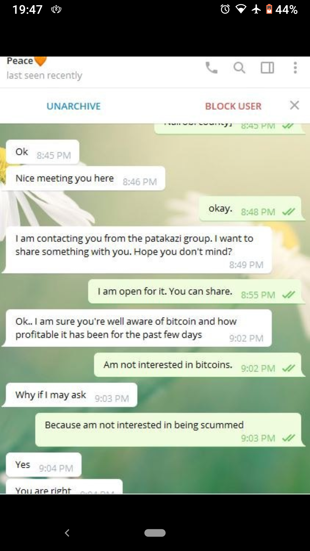310x551 pixels.
Task: Tap the Wi-Fi status icon
Action: click(x=241, y=9)
